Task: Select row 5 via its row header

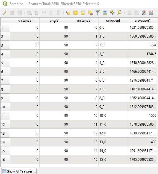Action: pos(5,63)
